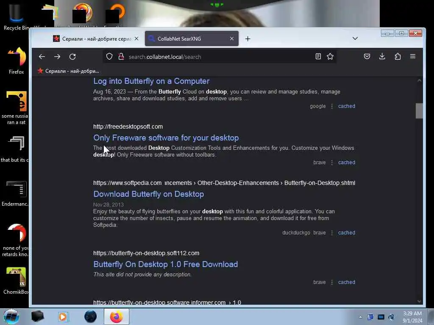The width and height of the screenshot is (434, 325).
Task: Switch to the Сериали tab
Action: coord(96,39)
